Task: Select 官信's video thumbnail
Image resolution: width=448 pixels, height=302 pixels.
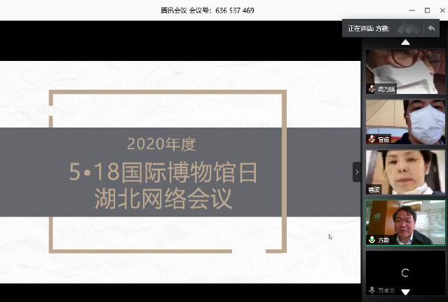Action: coord(405,120)
